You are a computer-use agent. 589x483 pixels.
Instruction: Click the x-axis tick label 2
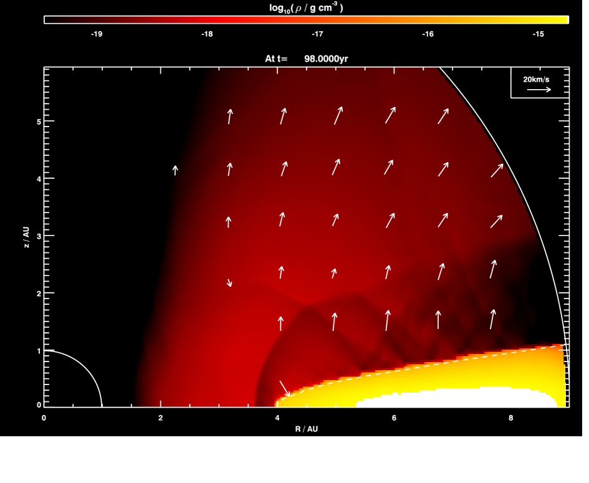160,418
